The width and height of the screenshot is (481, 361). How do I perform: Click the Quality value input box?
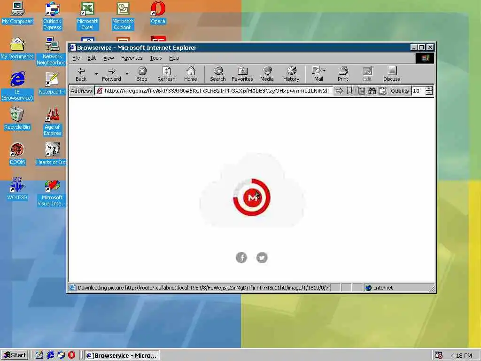coord(419,91)
